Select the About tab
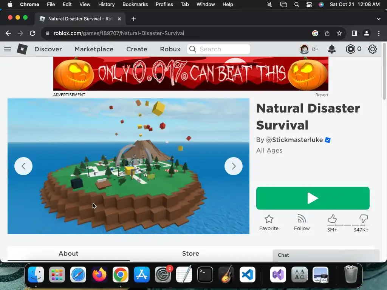Viewport: 387px width, 290px height. pyautogui.click(x=68, y=253)
